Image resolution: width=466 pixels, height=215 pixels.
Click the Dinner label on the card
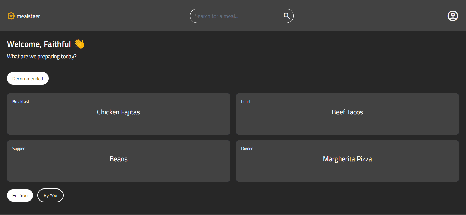[247, 149]
